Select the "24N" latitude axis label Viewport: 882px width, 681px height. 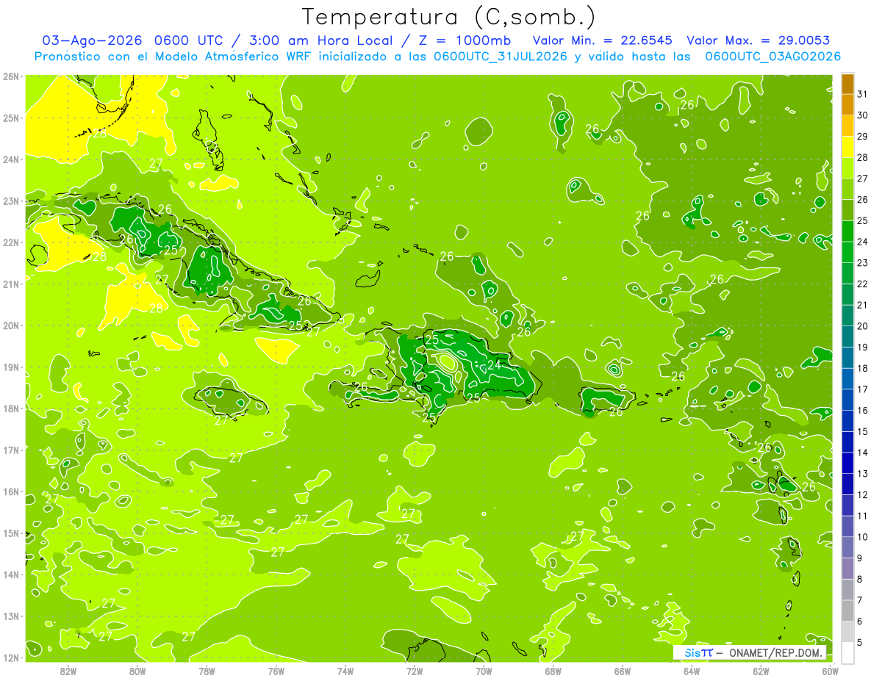tap(11, 159)
